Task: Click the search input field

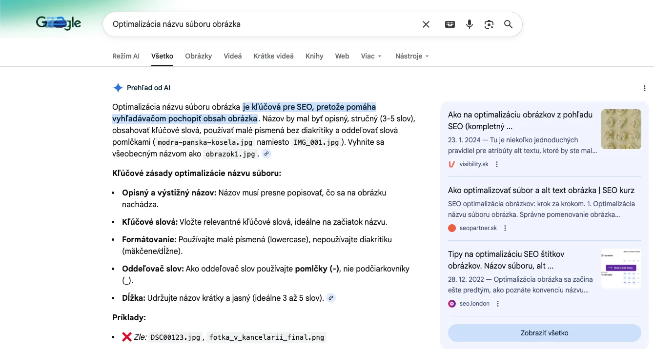Action: [x=264, y=24]
